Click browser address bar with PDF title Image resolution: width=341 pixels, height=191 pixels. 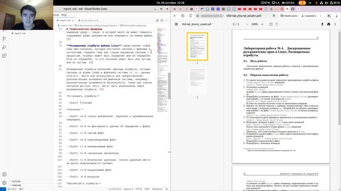[x=243, y=16]
